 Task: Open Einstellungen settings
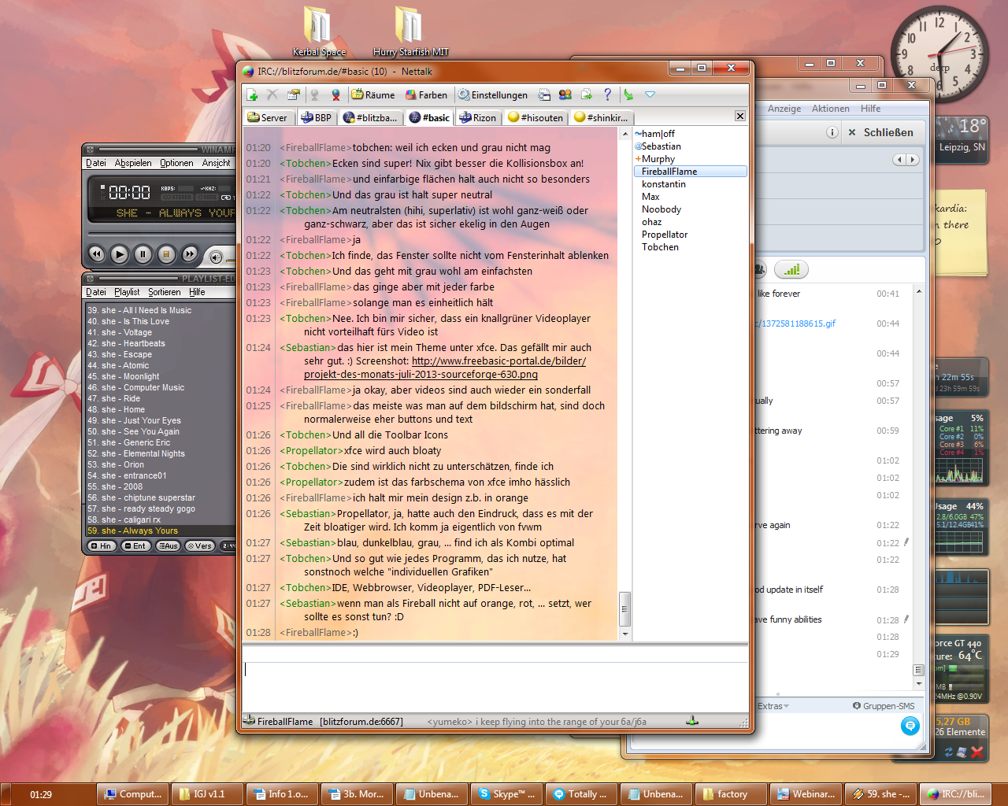[493, 94]
